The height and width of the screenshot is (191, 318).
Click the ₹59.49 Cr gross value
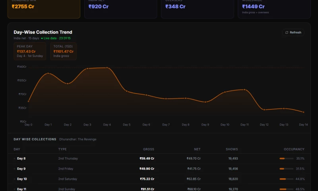[x=147, y=158]
